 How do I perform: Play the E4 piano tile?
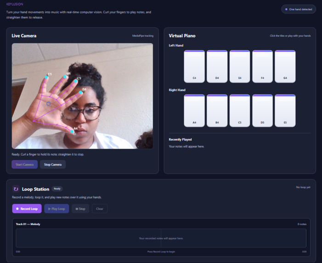click(x=240, y=67)
